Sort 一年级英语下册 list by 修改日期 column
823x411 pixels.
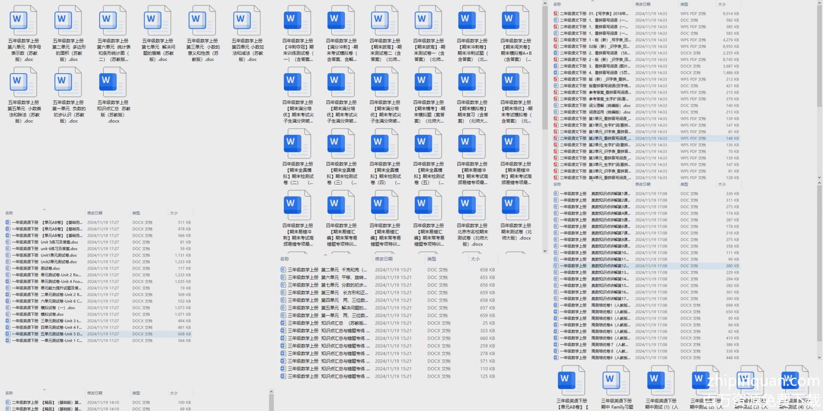[95, 213]
